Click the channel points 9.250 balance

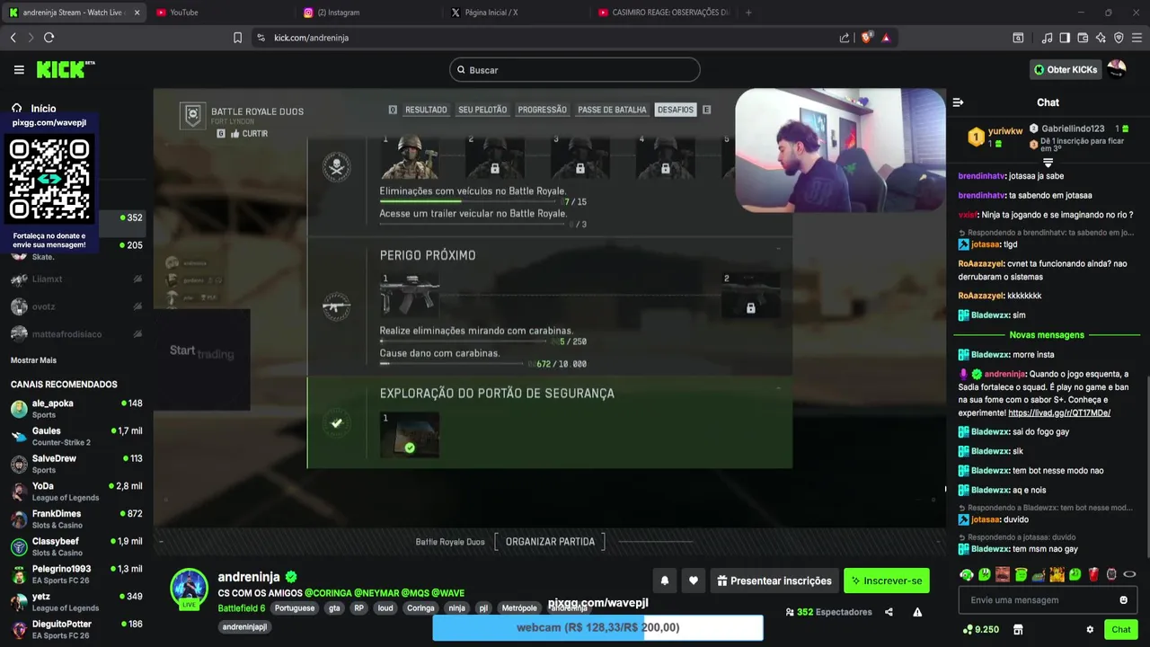click(x=980, y=630)
